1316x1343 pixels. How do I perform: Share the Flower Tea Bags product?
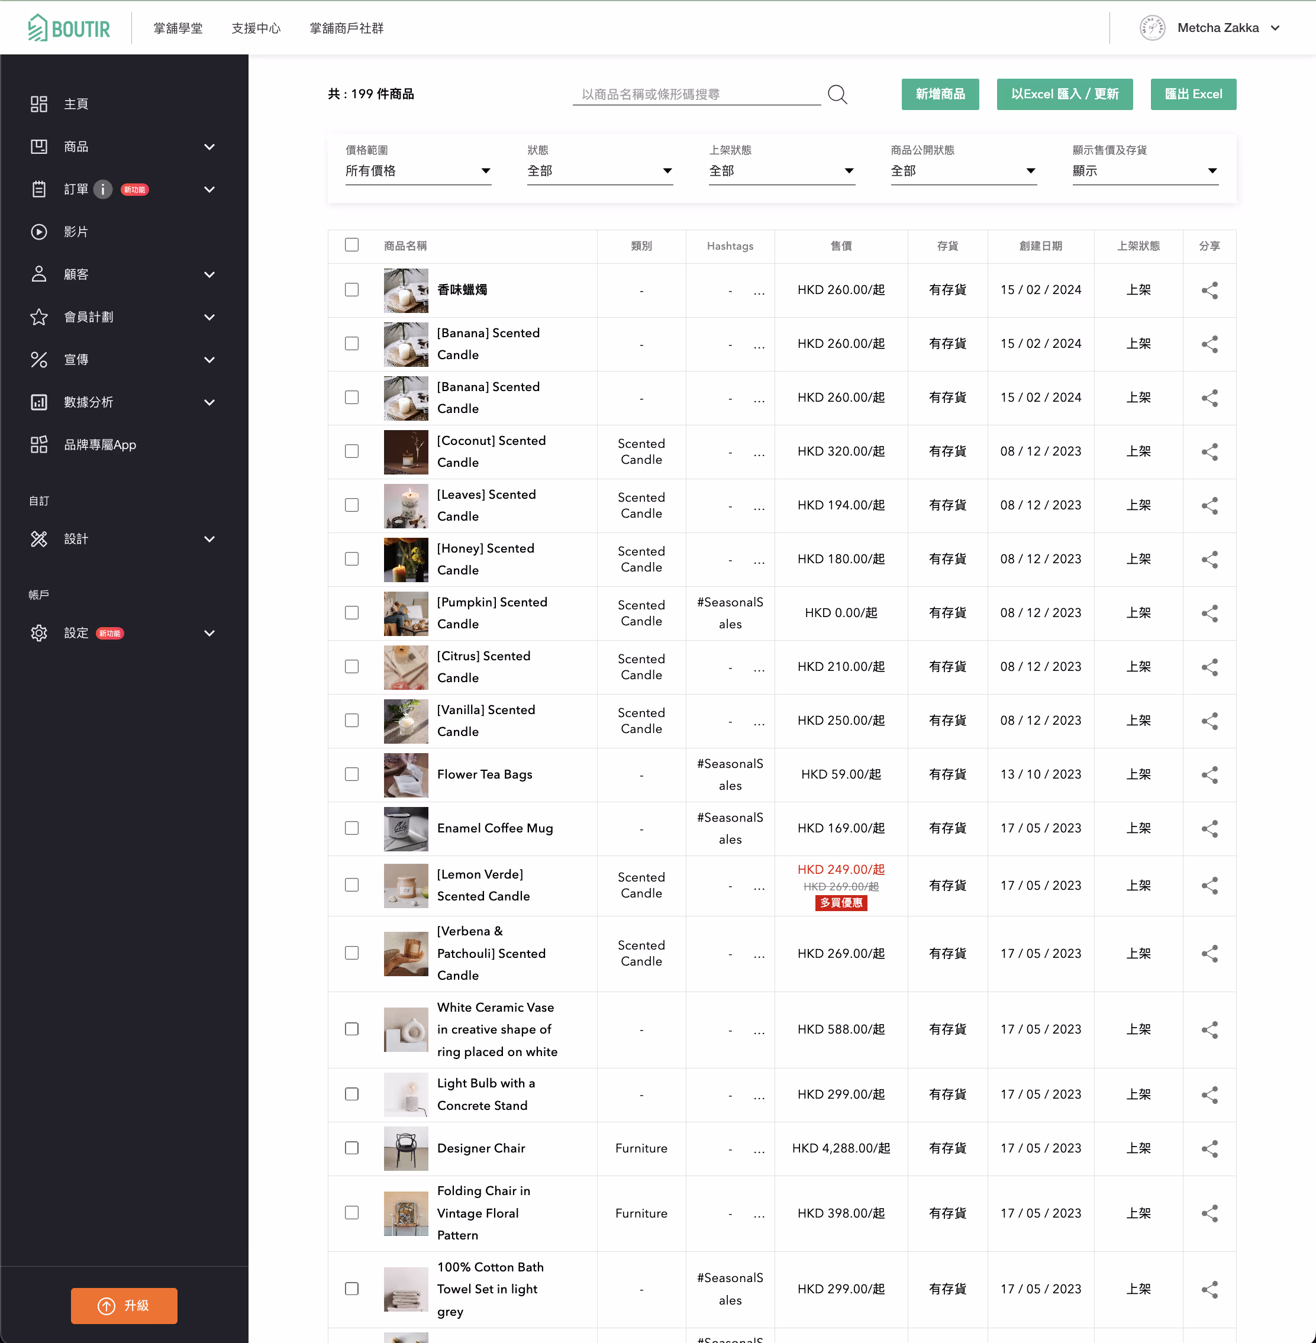coord(1209,775)
